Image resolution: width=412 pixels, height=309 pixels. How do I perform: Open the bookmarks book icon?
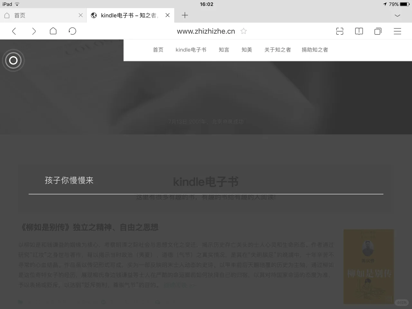[359, 31]
